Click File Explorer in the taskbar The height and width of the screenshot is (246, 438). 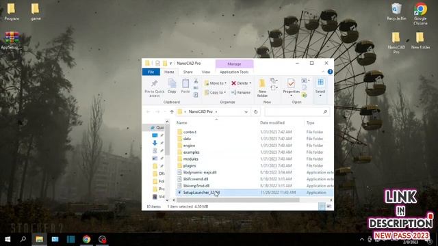(x=39, y=239)
